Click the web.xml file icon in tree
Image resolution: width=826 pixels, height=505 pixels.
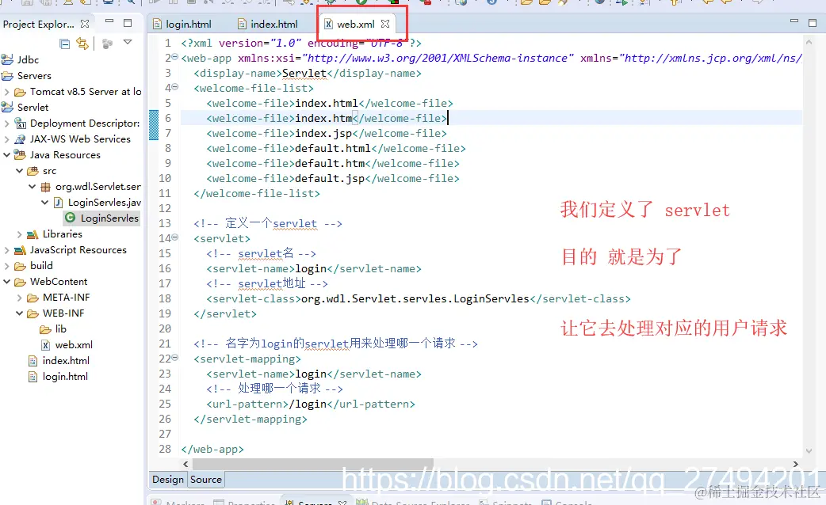pyautogui.click(x=46, y=345)
